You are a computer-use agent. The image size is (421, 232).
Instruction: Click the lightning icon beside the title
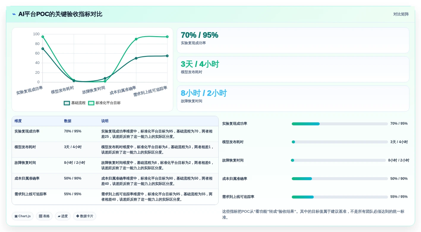14,14
